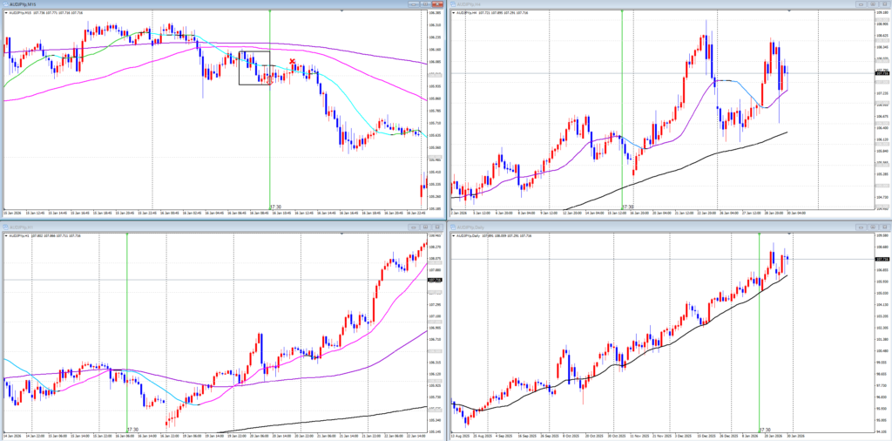Click the current price label on H4 scale
This screenshot has width=892, height=441.
click(x=882, y=73)
